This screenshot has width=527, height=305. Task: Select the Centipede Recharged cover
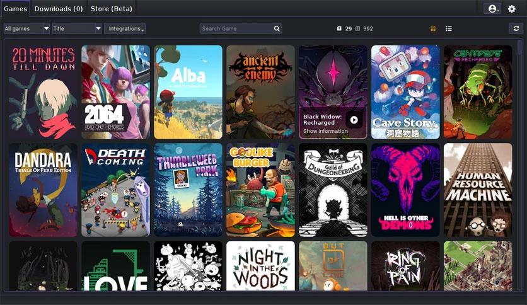478,92
